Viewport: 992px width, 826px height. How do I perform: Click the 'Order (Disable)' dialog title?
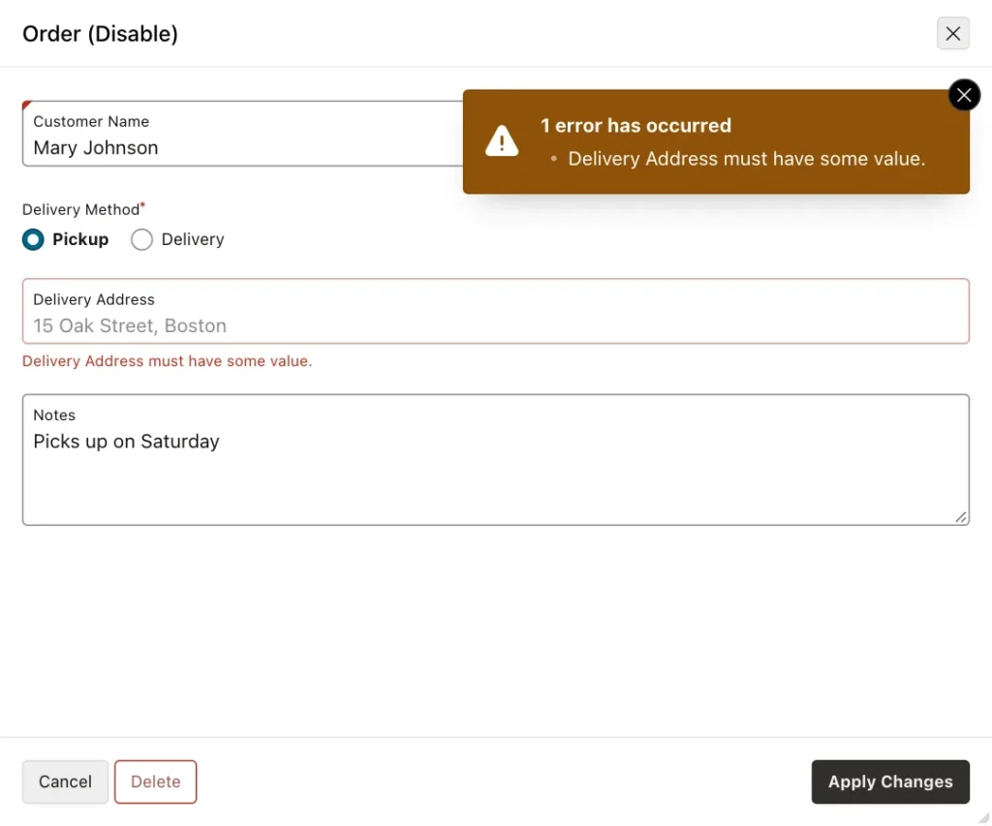[x=100, y=34]
